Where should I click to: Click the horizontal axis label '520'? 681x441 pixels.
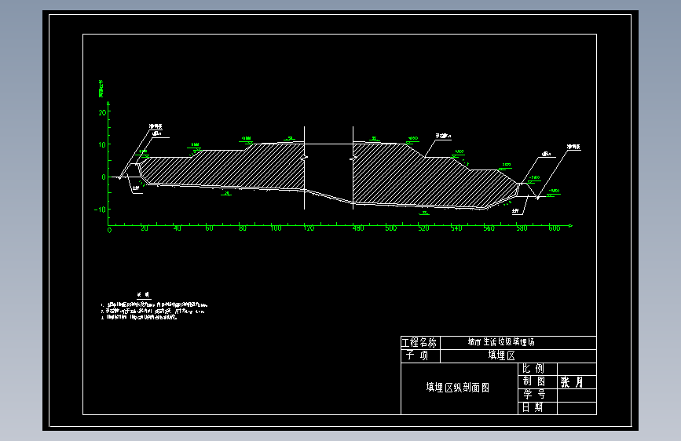(423, 228)
